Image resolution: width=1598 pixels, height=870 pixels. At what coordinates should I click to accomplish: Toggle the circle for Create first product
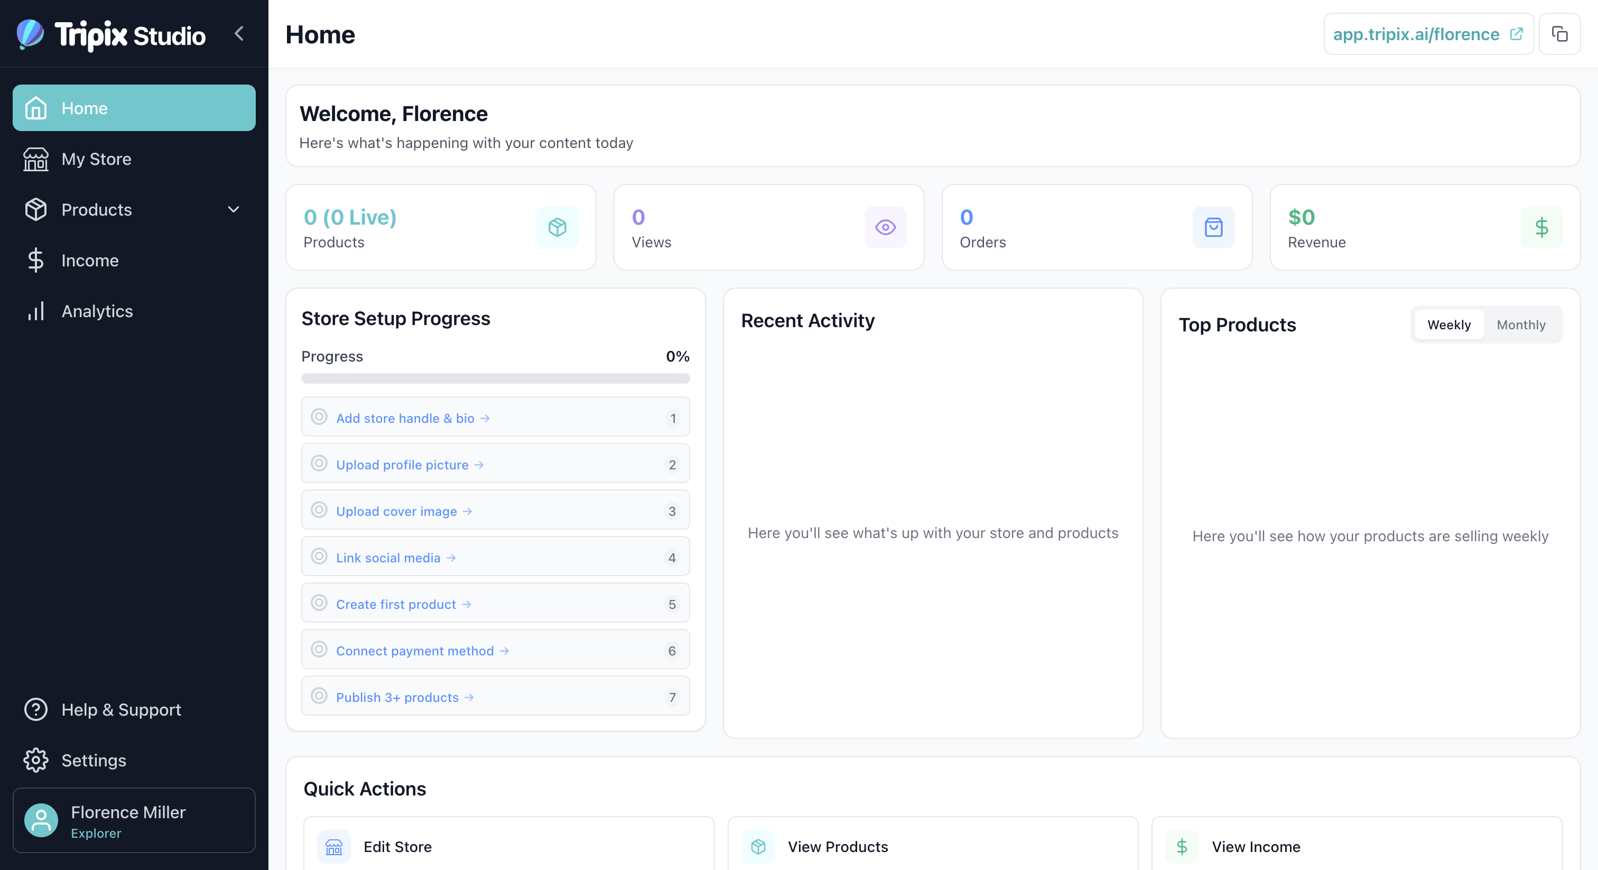point(319,603)
